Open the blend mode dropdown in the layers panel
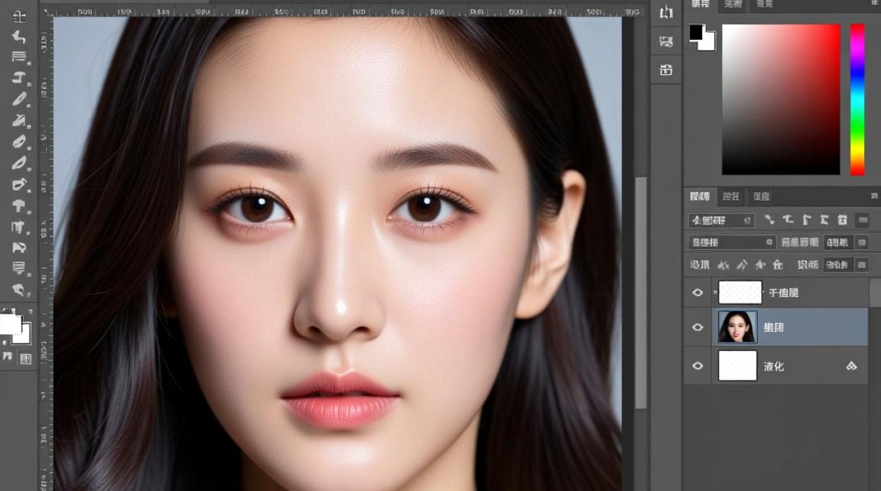This screenshot has width=881, height=491. point(731,243)
